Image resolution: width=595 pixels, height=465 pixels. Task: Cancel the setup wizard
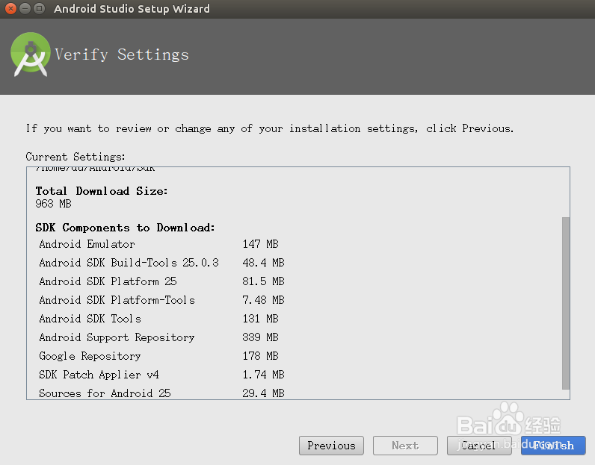pyautogui.click(x=478, y=446)
